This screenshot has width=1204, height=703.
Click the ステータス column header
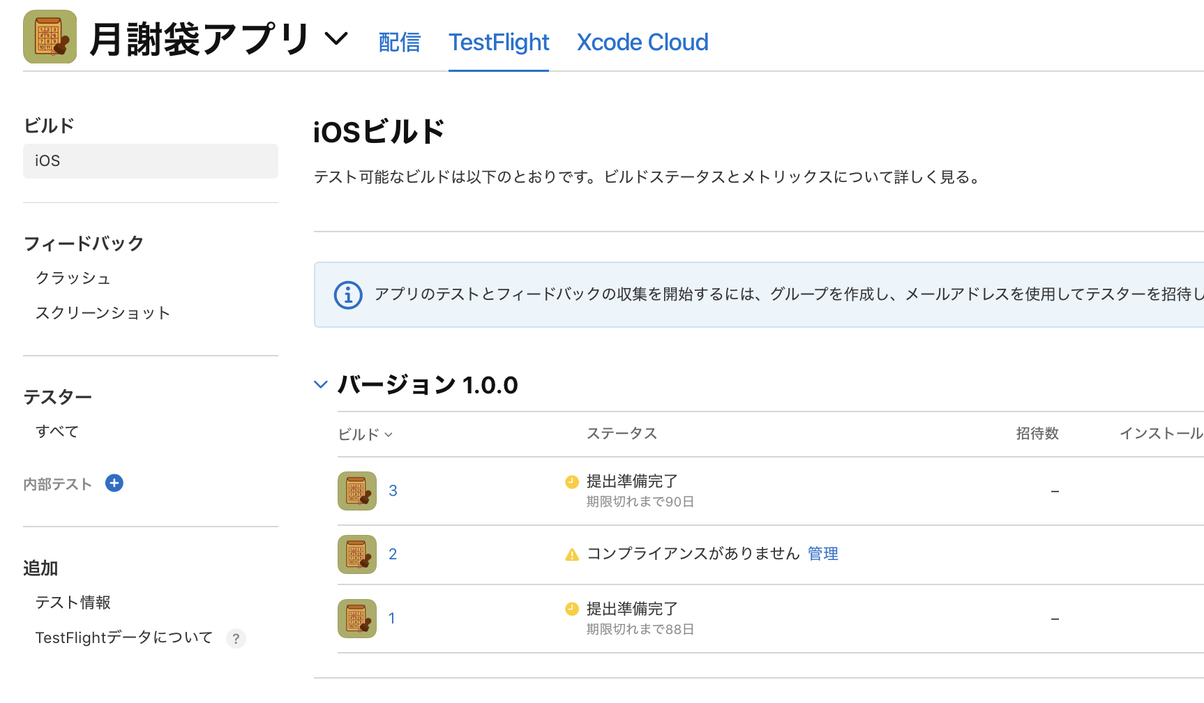click(x=622, y=434)
